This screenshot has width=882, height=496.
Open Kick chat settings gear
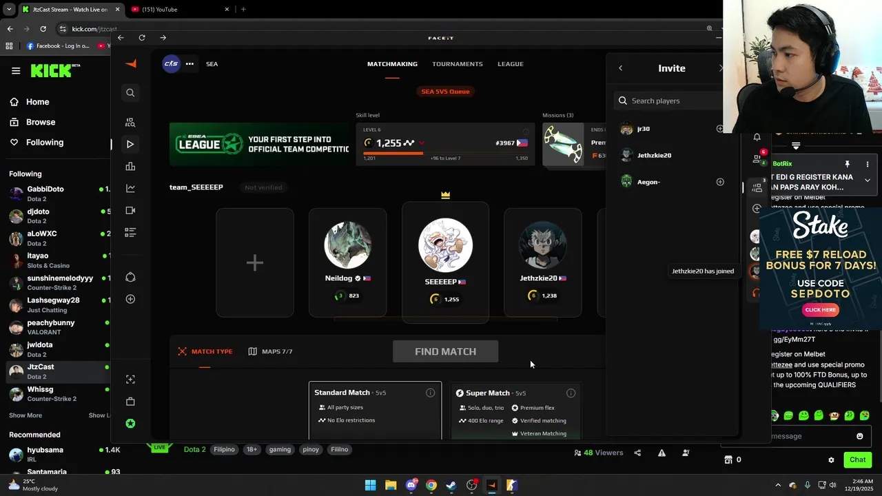(831, 459)
